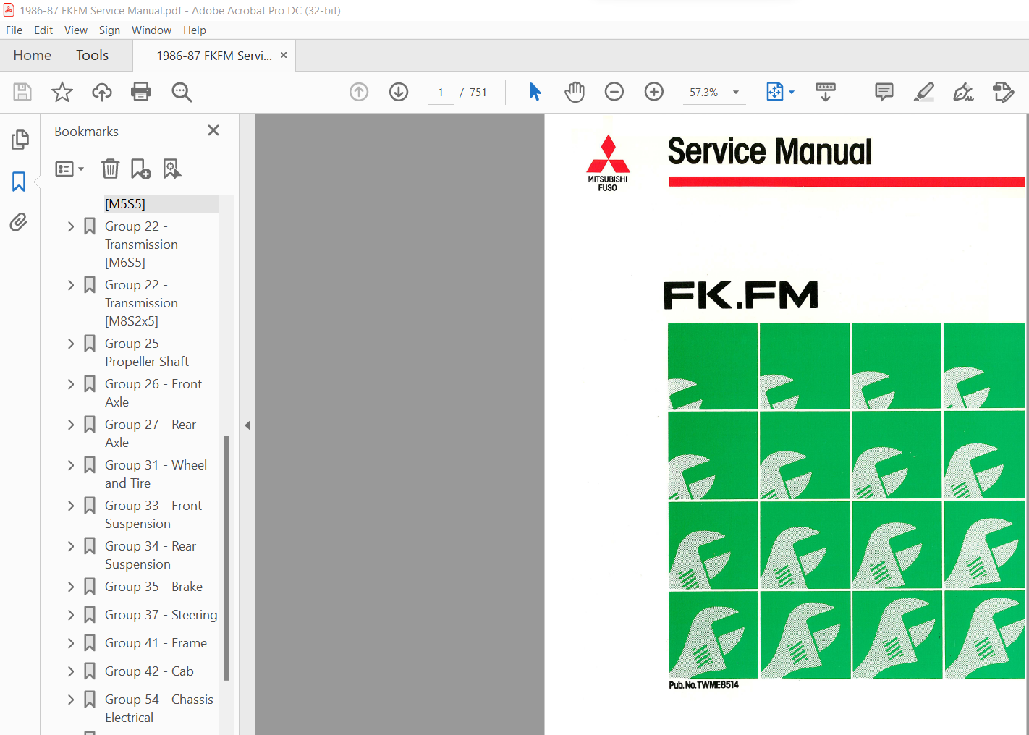The width and height of the screenshot is (1029, 735).
Task: Click the Fit page view icon
Action: pyautogui.click(x=775, y=92)
